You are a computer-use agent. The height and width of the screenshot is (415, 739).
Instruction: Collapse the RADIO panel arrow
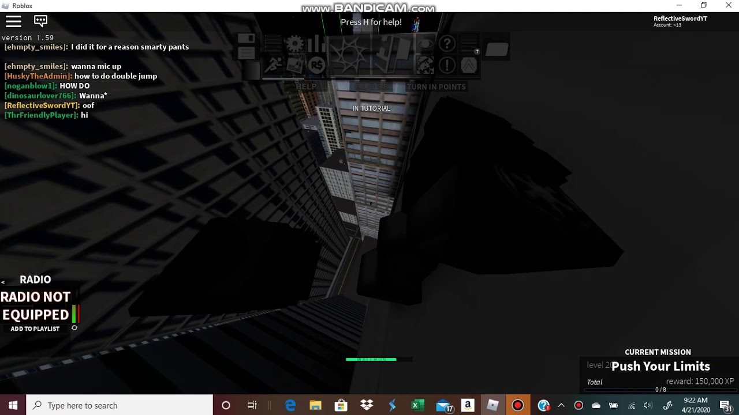[3, 282]
